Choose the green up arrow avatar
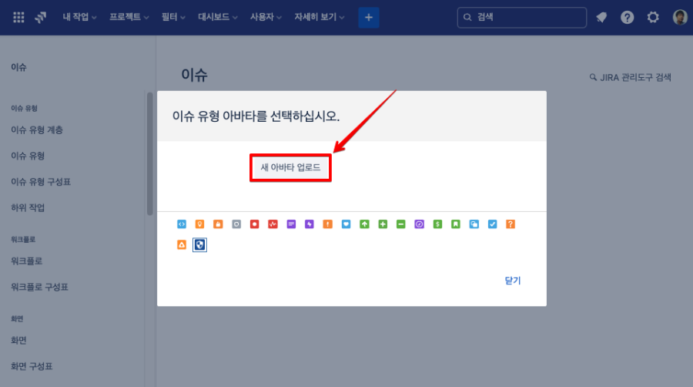 364,224
